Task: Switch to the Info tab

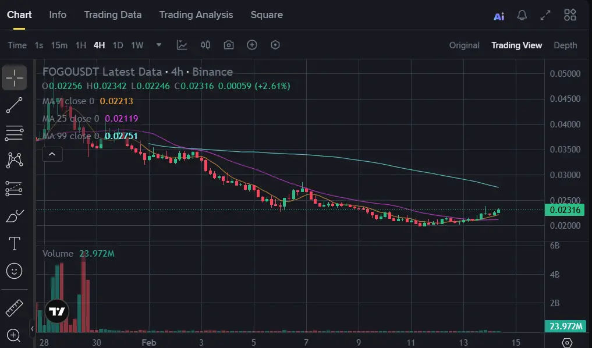Action: coord(58,15)
